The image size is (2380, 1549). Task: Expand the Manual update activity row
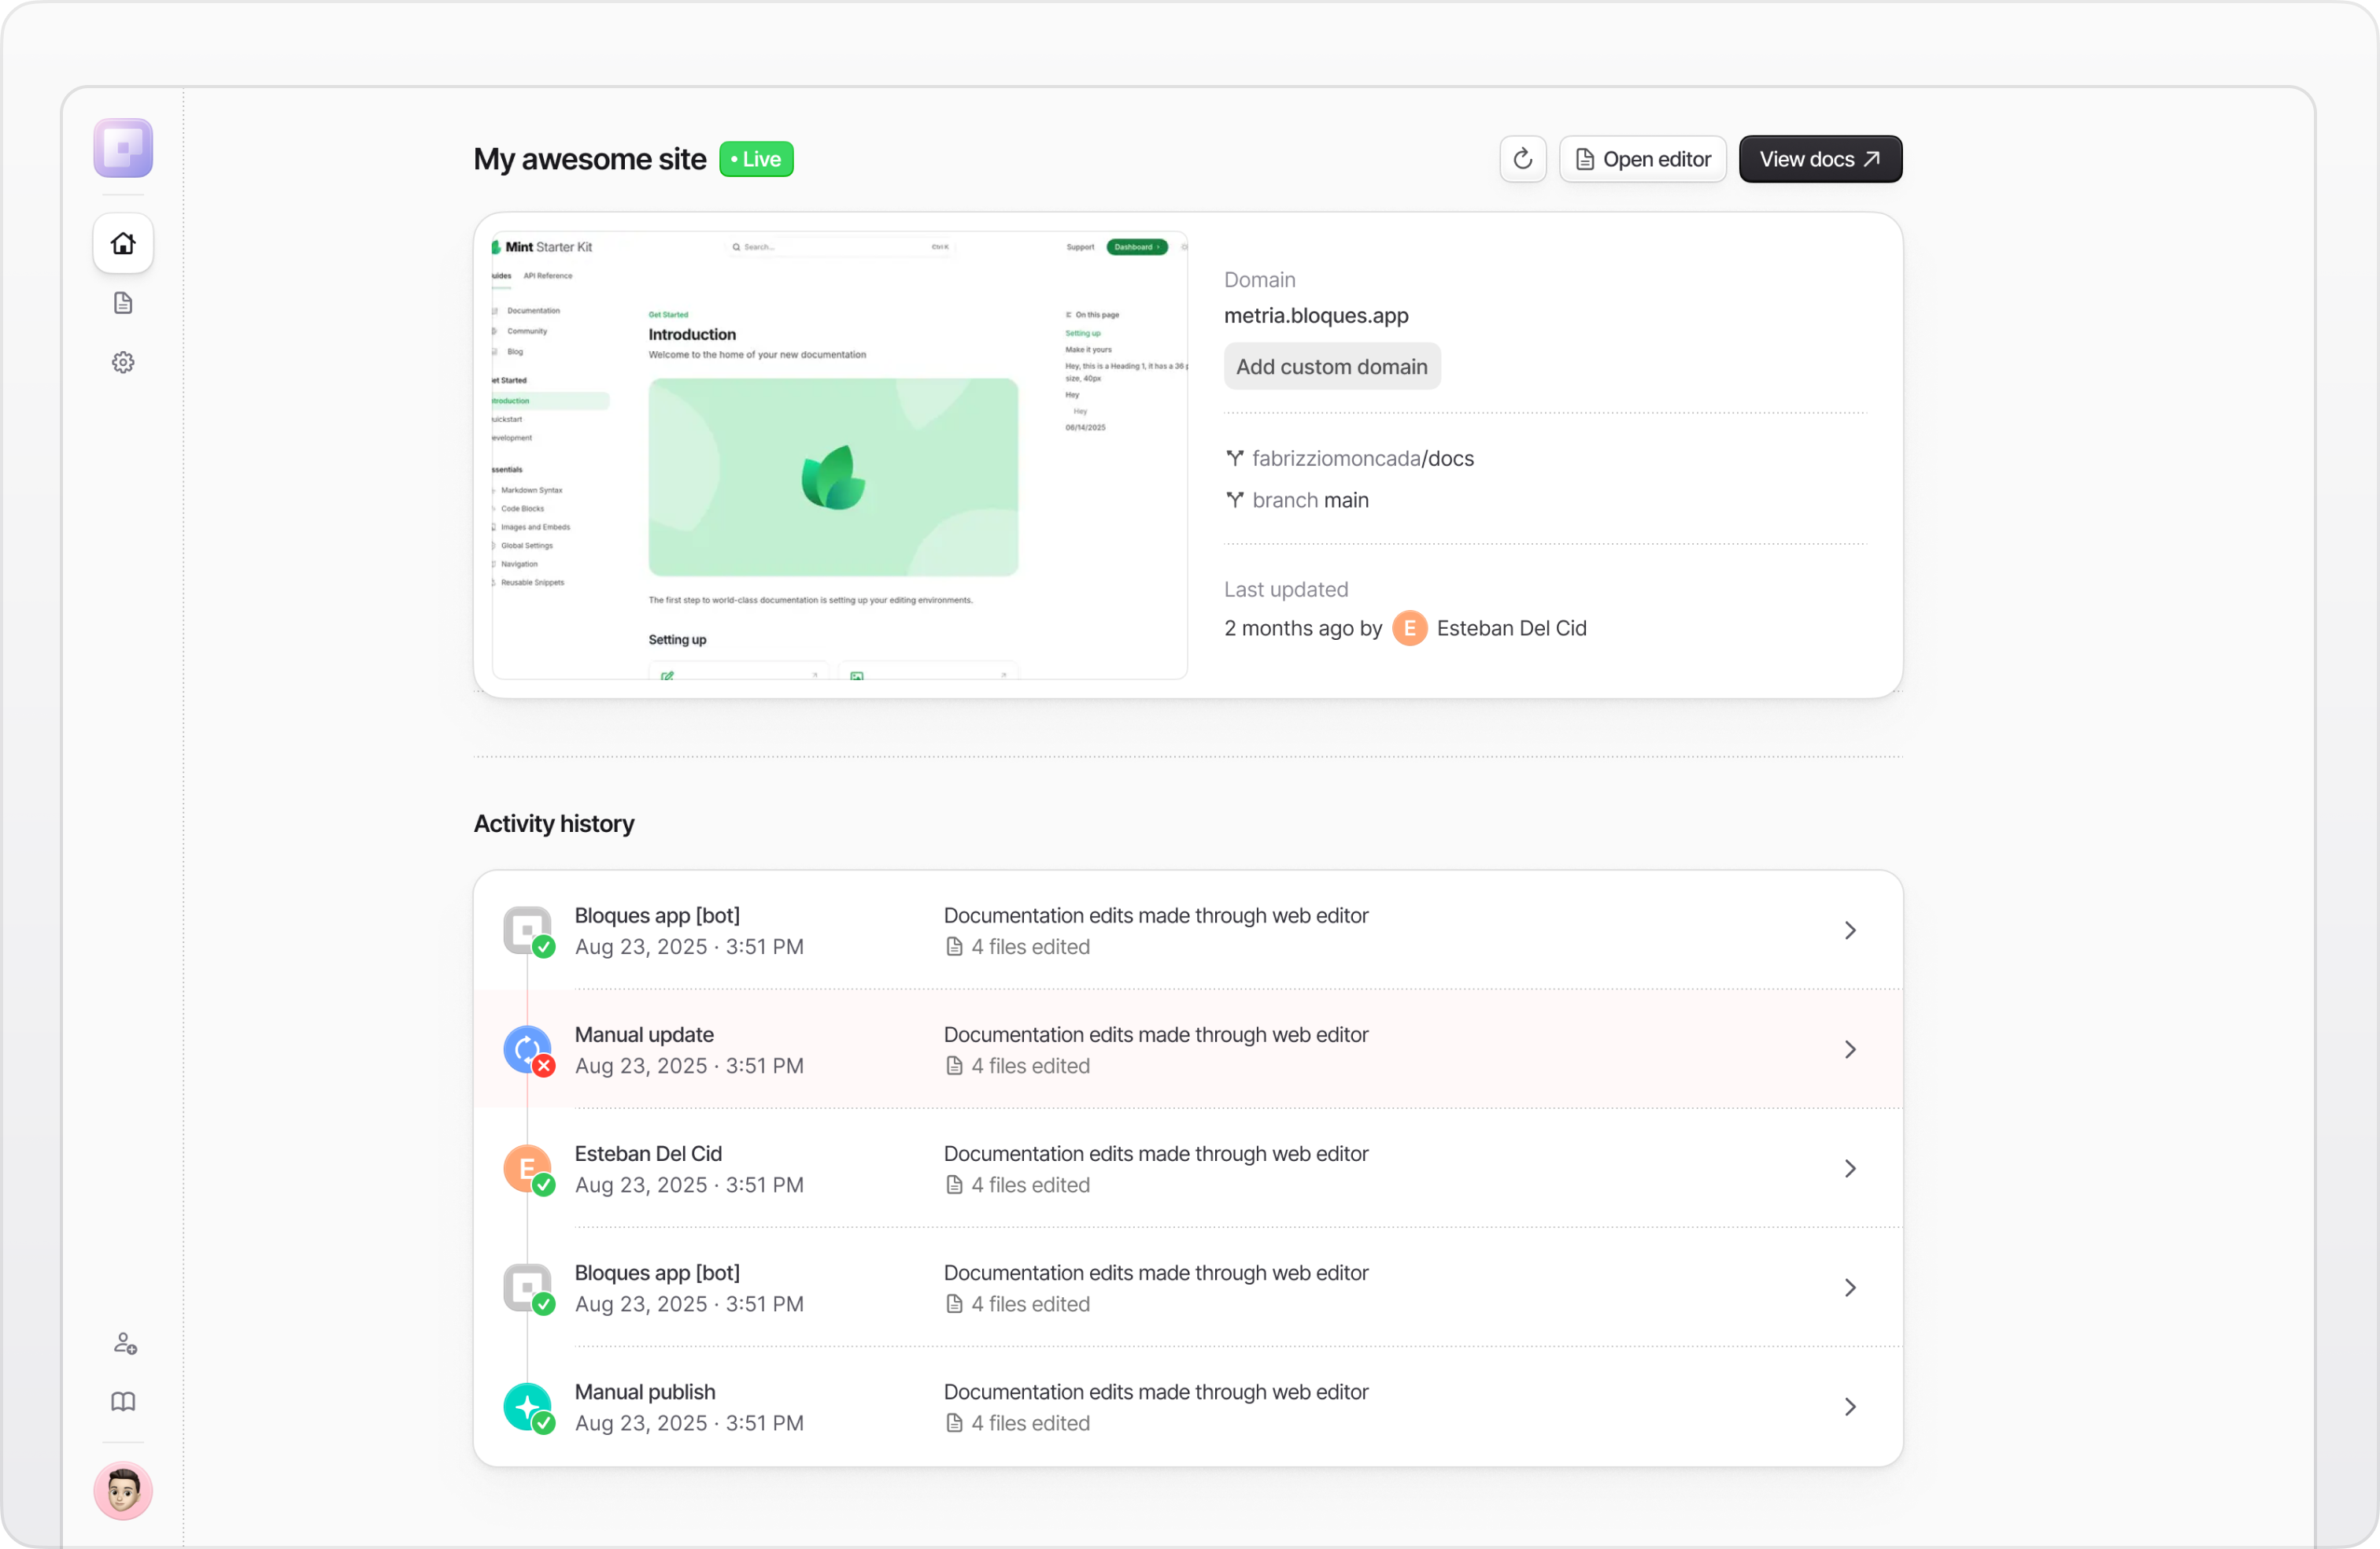pos(1849,1049)
